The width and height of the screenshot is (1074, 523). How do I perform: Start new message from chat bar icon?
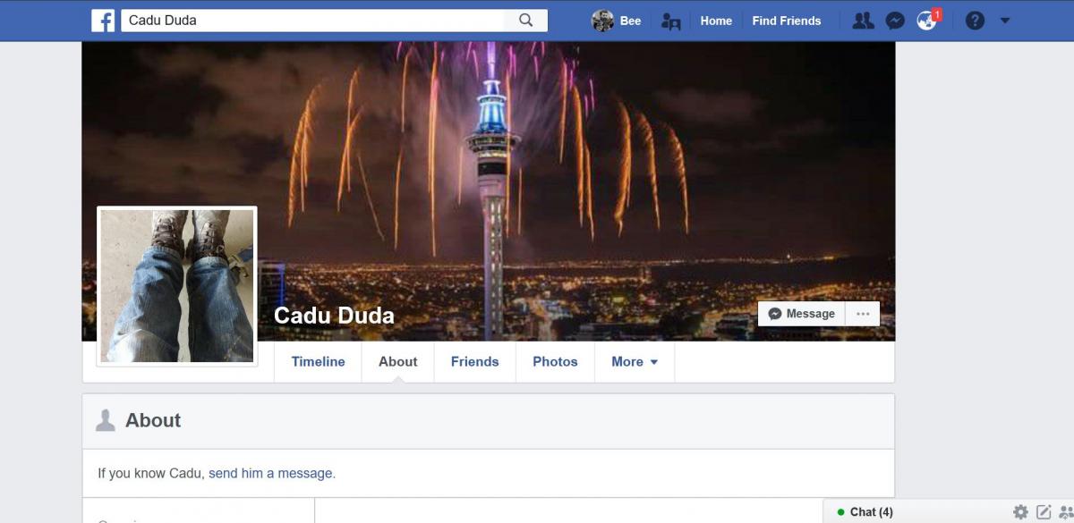[x=1044, y=512]
